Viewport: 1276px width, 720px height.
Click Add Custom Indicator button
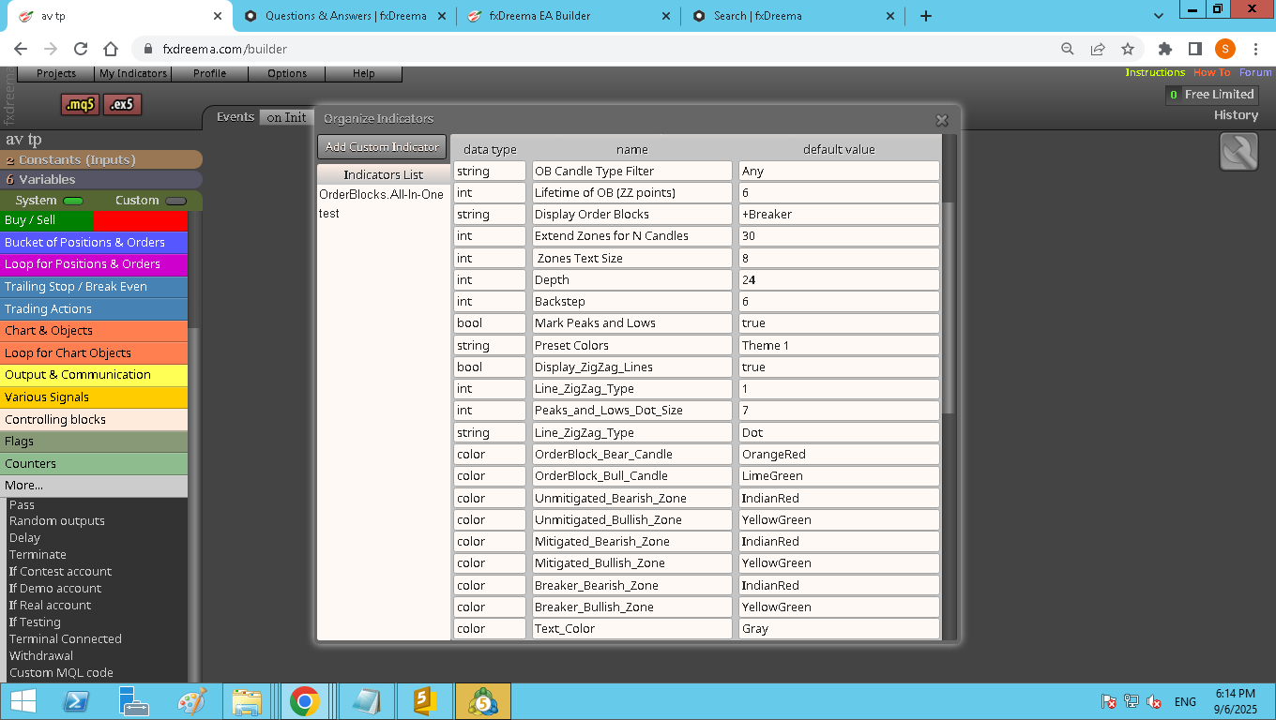coord(382,147)
